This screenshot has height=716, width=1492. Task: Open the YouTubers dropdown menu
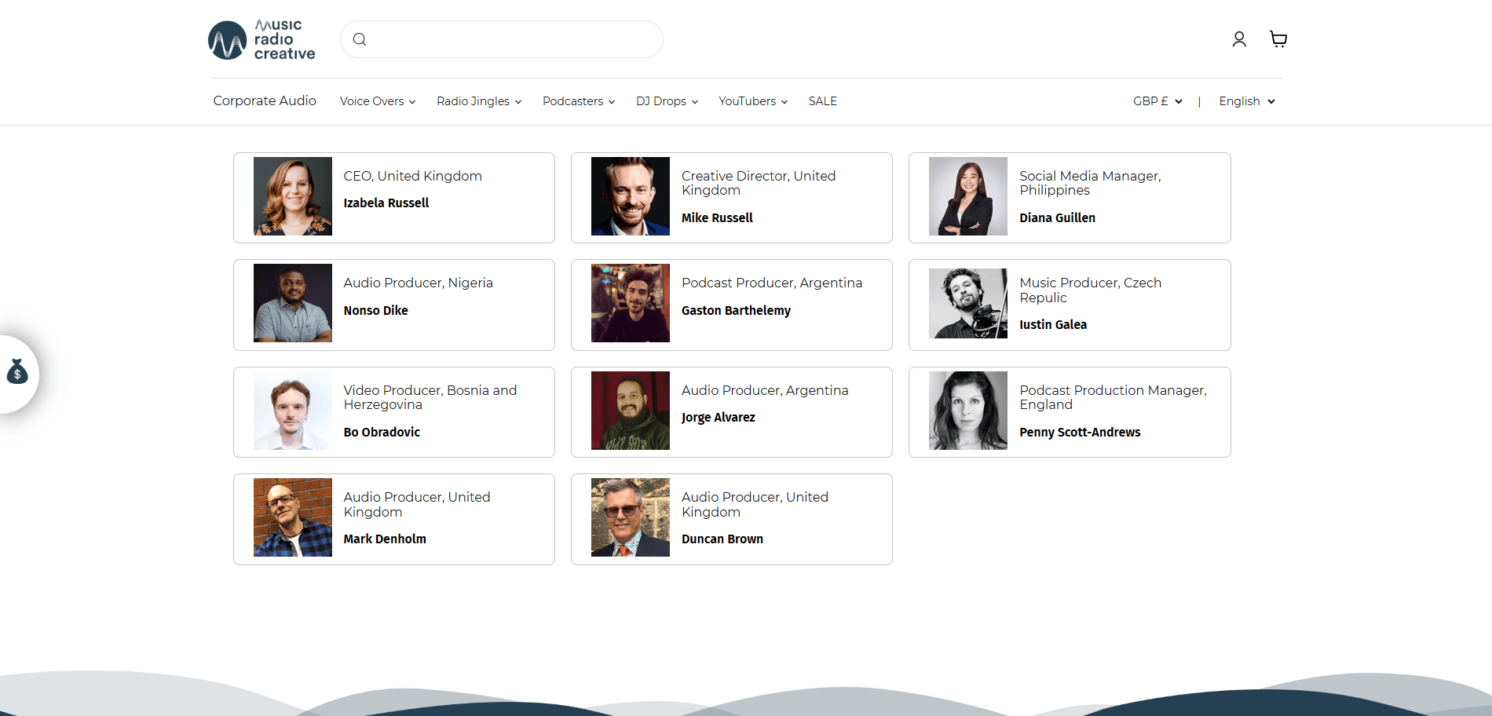(751, 100)
